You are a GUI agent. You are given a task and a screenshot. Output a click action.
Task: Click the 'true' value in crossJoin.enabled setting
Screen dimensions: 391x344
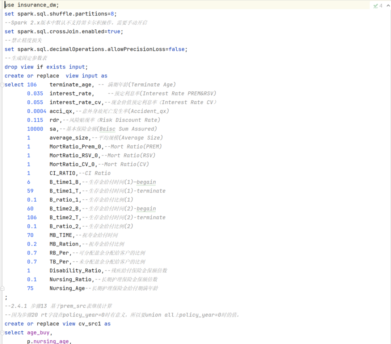tap(114, 32)
